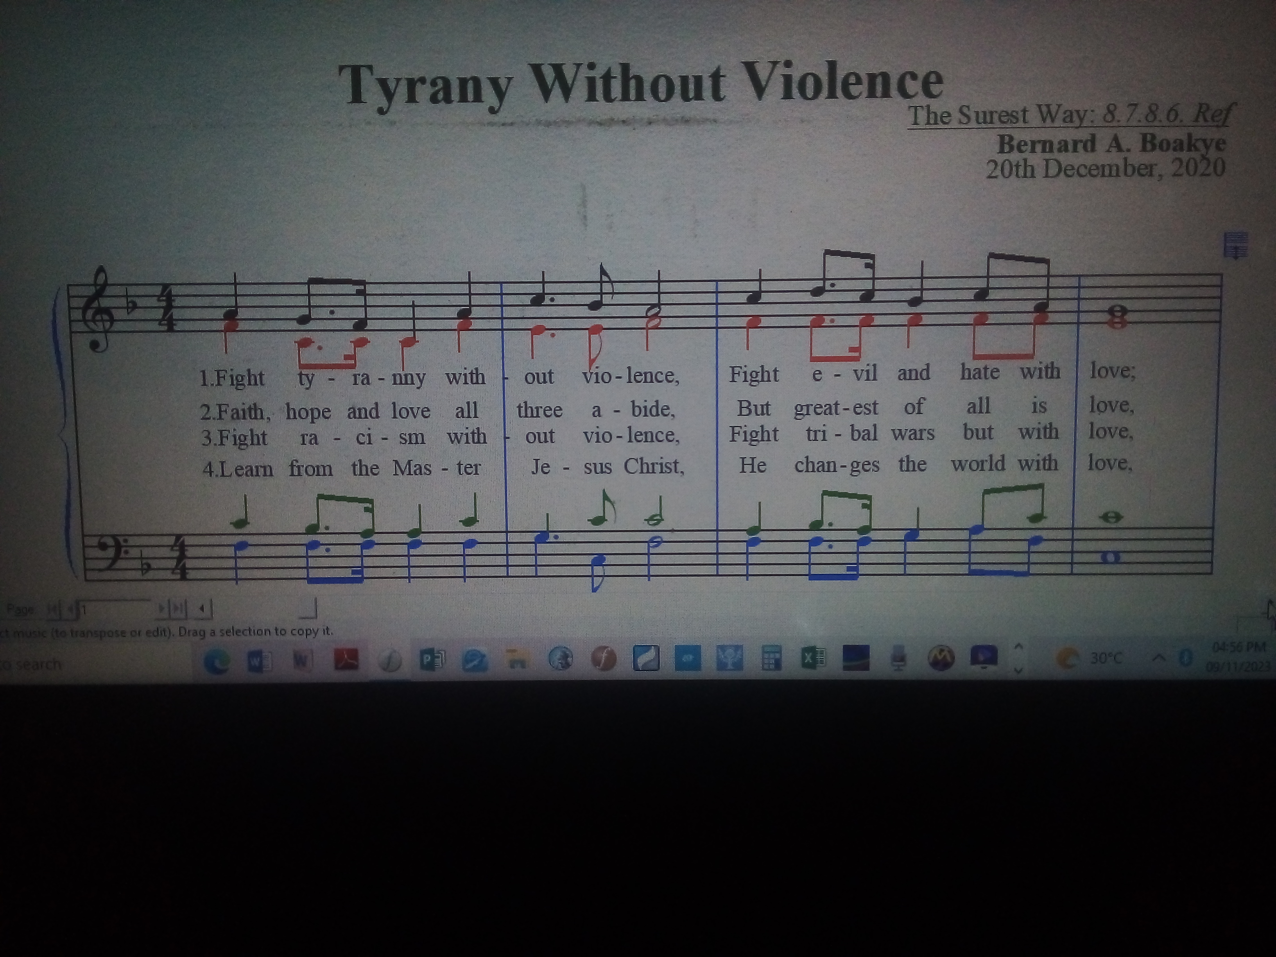
Task: Open the panel icon at top-right of score
Action: (1236, 245)
